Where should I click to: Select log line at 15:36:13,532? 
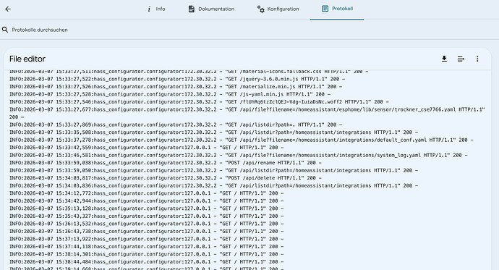tap(146, 224)
